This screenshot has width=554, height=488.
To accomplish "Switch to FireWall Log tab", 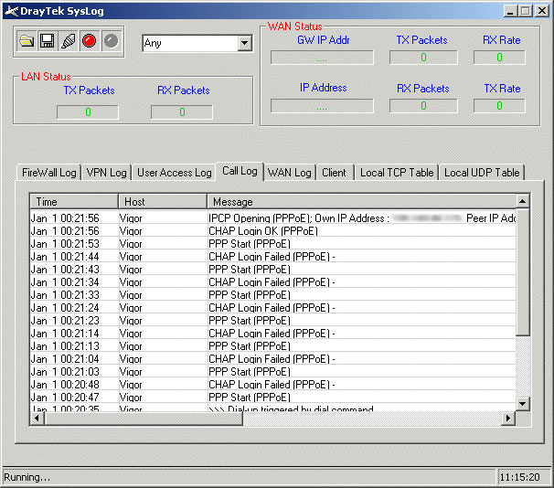I will [48, 173].
